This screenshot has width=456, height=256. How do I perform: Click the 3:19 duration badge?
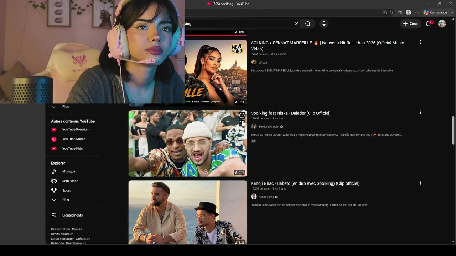coord(240,172)
